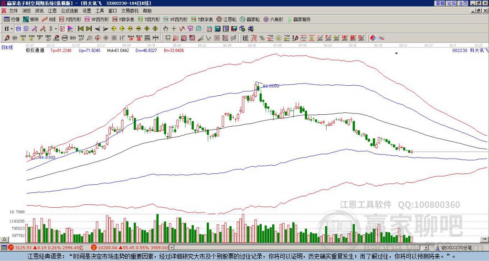Click Shenzhen index 10200.04 status entry
Image resolution: width=489 pixels, height=261 pixels.
[129, 248]
